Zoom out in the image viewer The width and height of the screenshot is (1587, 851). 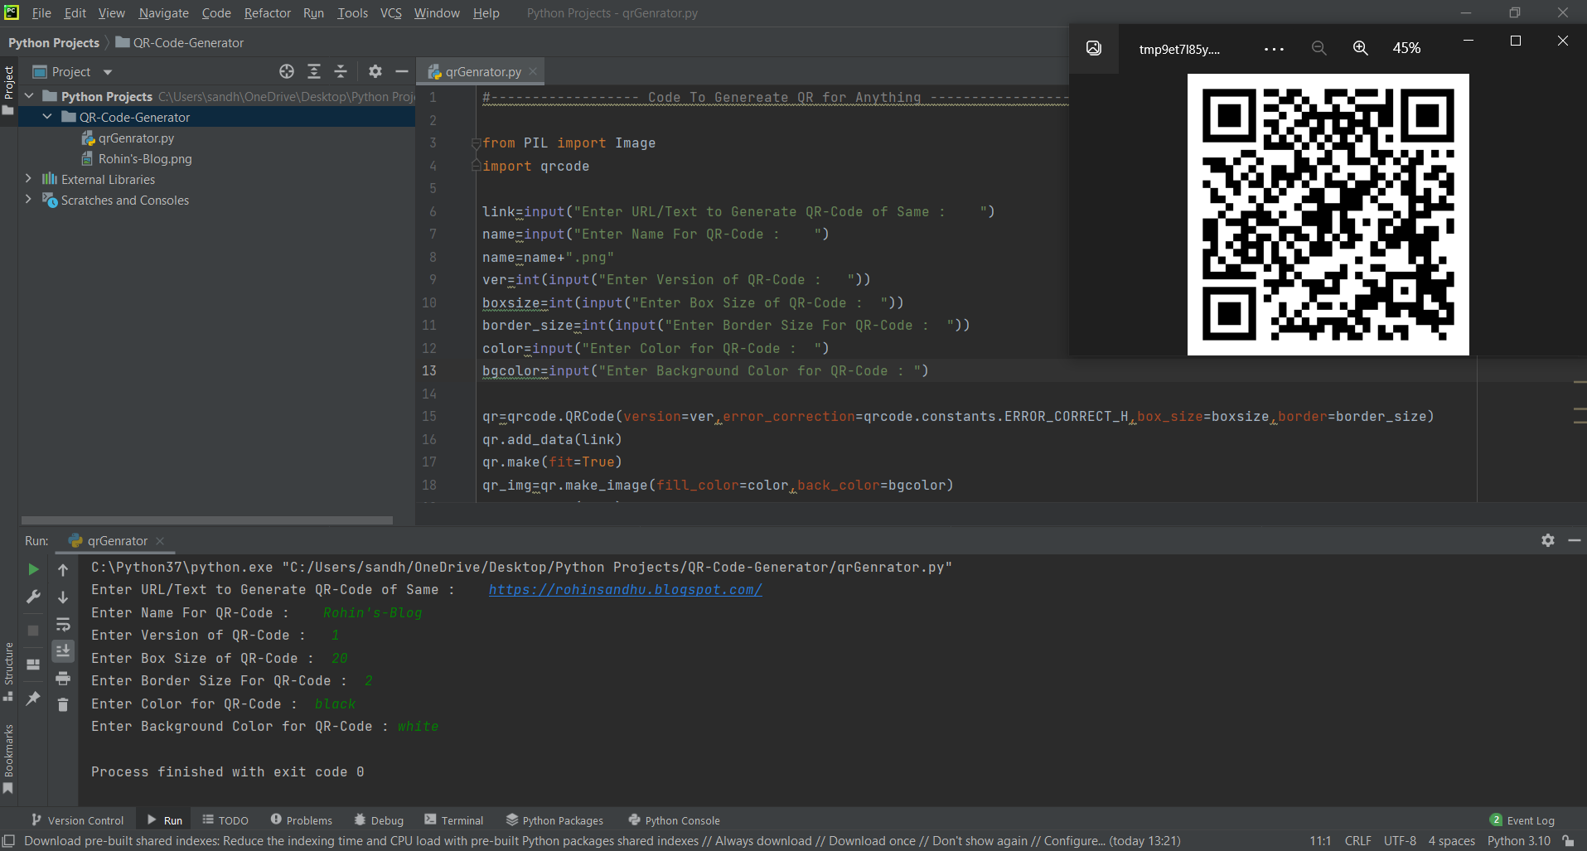click(1319, 48)
